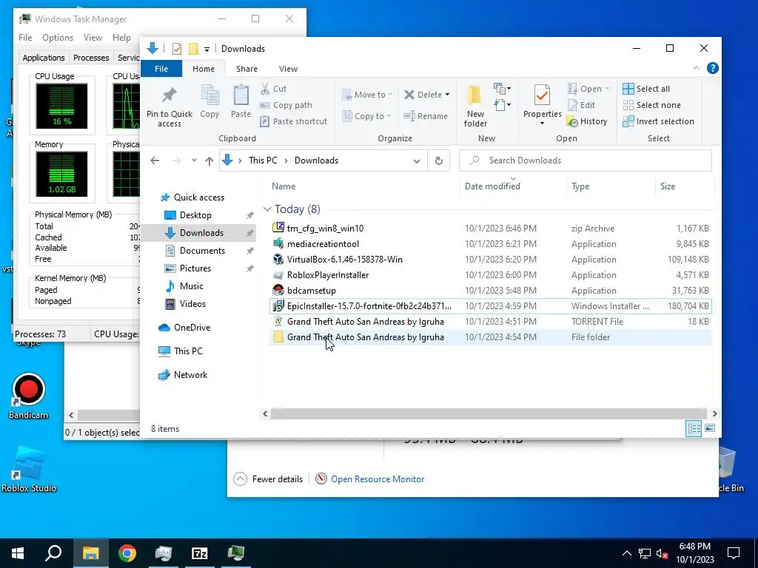Viewport: 758px width, 568px height.
Task: Select the RobloxPlayerInstaller file
Action: tap(327, 275)
